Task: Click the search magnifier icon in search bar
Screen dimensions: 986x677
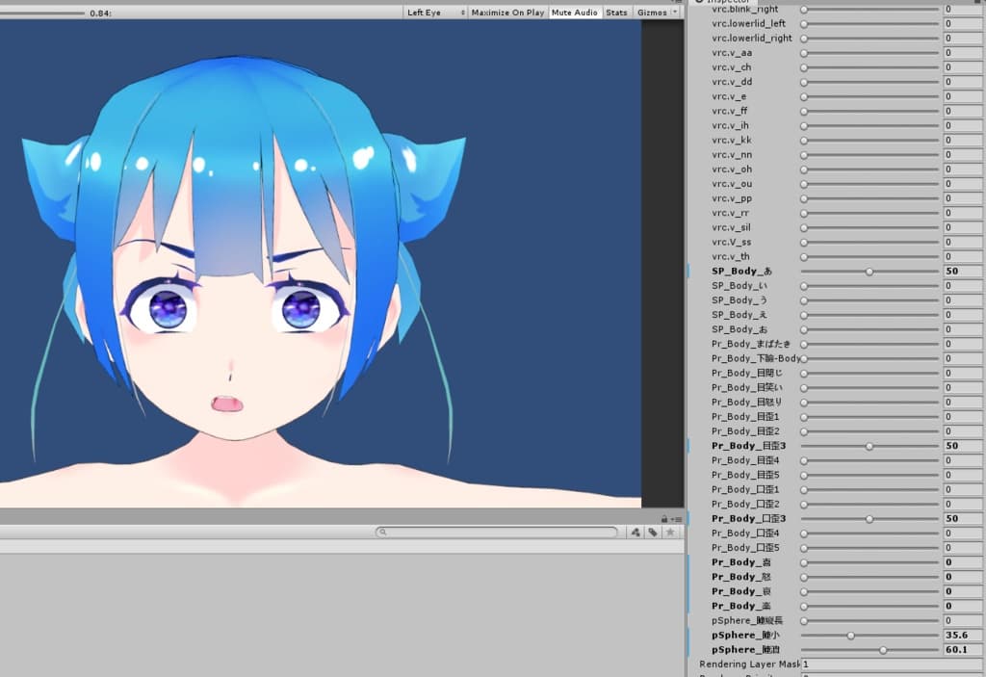Action: (x=383, y=532)
